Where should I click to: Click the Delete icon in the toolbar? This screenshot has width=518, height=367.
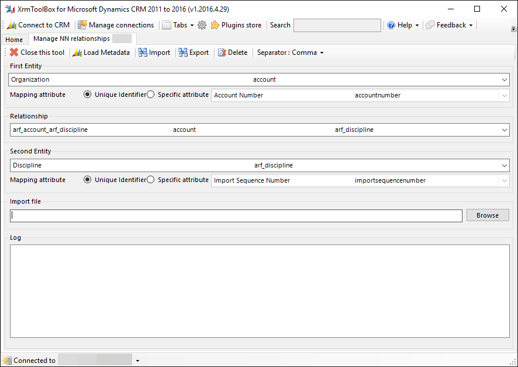222,53
